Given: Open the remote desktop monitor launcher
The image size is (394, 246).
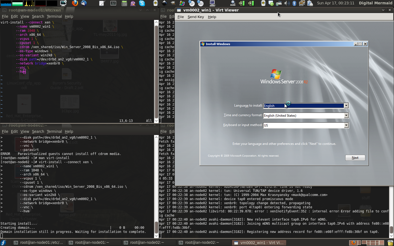Looking at the screenshot, I should point(63,3).
